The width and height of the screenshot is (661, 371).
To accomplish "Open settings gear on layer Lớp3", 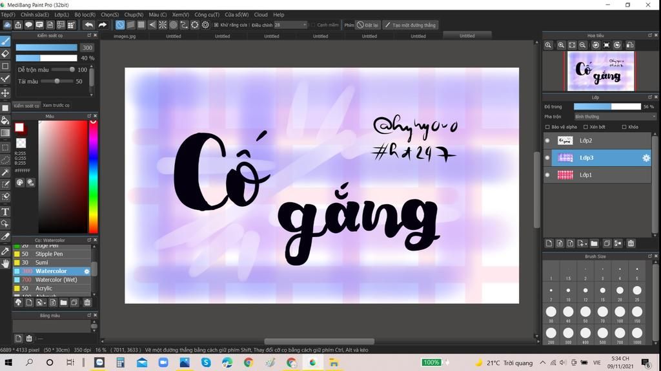I will click(x=646, y=158).
